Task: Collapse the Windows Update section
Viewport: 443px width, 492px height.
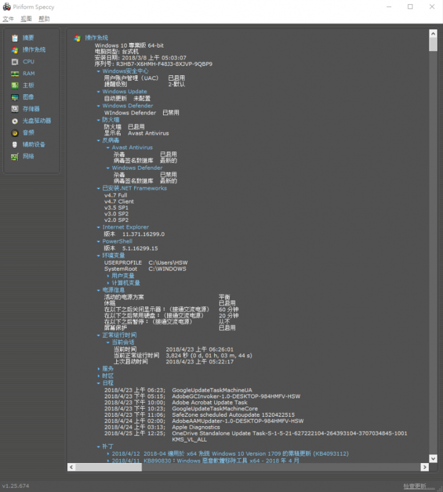Action: (98, 92)
